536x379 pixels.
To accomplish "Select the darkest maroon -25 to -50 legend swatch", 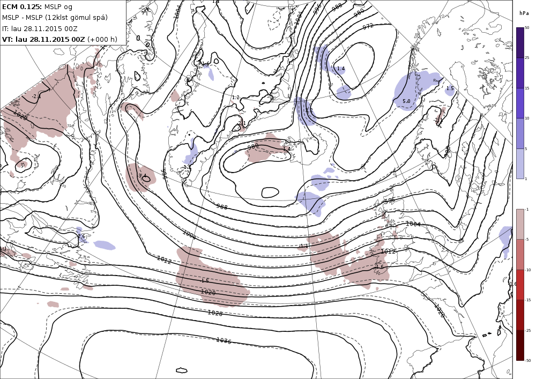I will (x=520, y=345).
